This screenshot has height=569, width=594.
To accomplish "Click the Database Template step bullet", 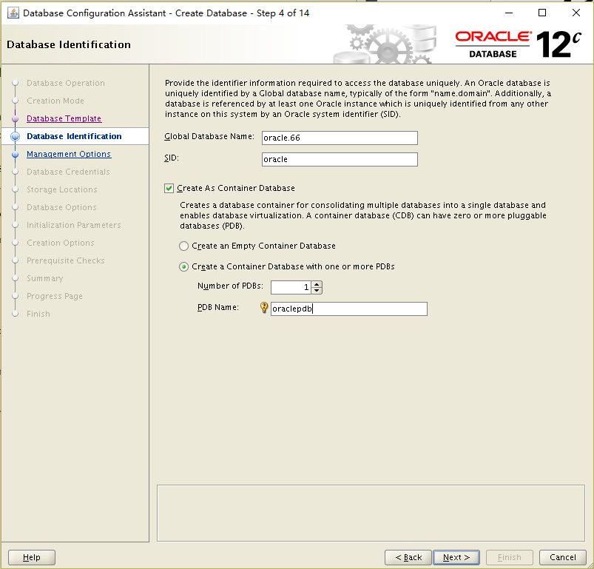I will click(15, 118).
